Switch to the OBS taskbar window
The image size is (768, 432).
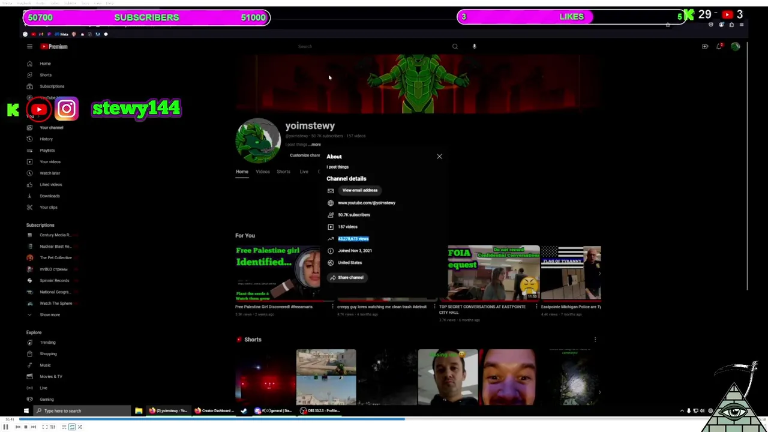click(x=320, y=411)
